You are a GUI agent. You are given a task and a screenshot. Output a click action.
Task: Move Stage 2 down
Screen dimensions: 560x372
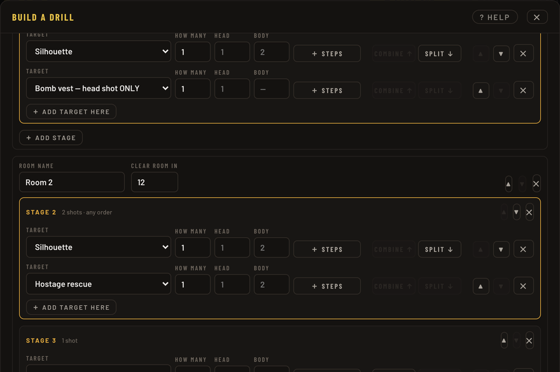click(516, 212)
